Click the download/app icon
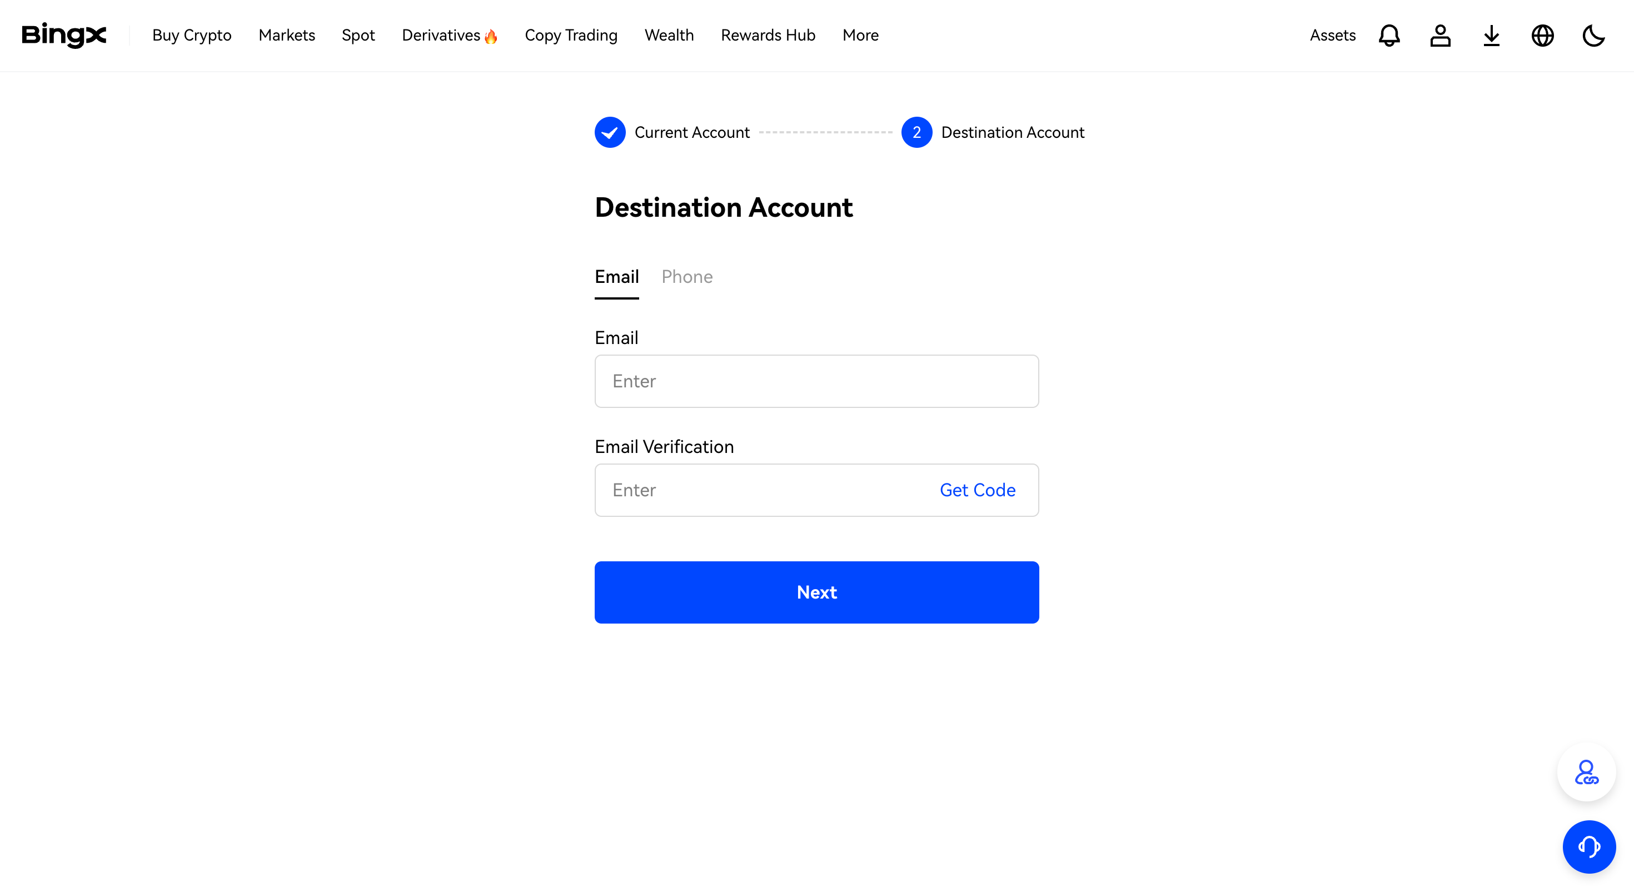 click(1491, 35)
